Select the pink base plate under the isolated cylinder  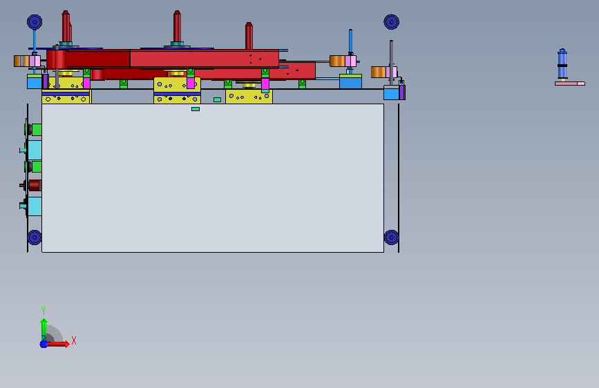pyautogui.click(x=569, y=84)
